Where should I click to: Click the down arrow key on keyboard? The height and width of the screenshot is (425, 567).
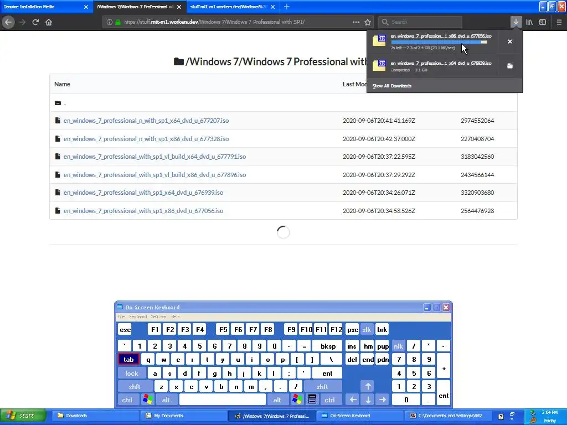pos(368,400)
